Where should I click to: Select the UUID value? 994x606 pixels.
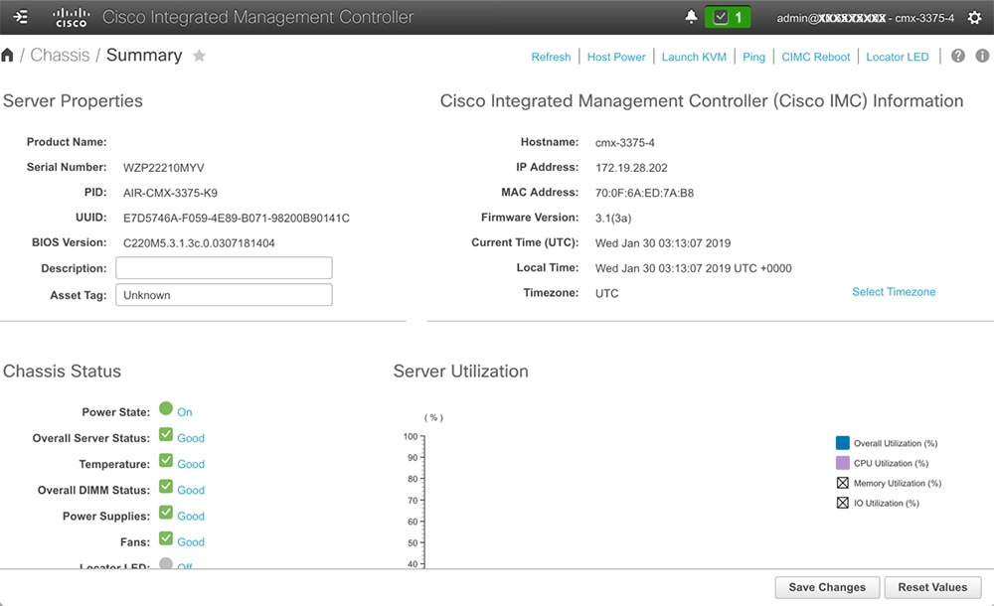[237, 218]
